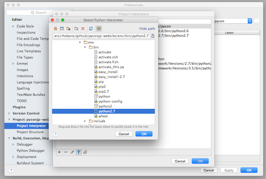Click the Desktop directory toolbar icon
The height and width of the screenshot is (179, 266).
pyautogui.click(x=62, y=29)
